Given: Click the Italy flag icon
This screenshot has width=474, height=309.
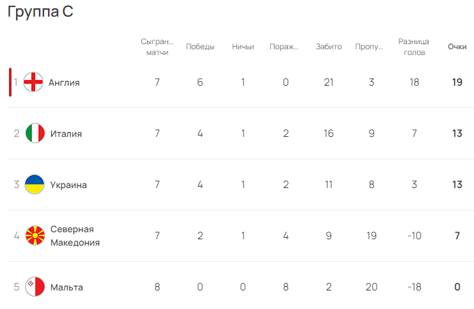Looking at the screenshot, I should (x=35, y=134).
